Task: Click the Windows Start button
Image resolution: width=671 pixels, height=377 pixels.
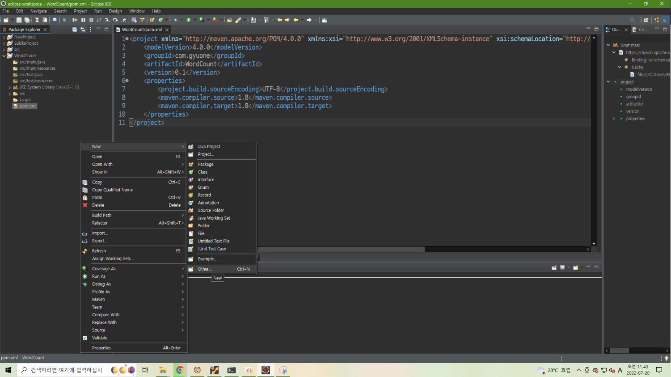Action: tap(8, 370)
